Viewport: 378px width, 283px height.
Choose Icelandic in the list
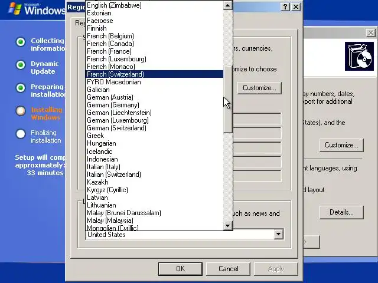point(154,152)
